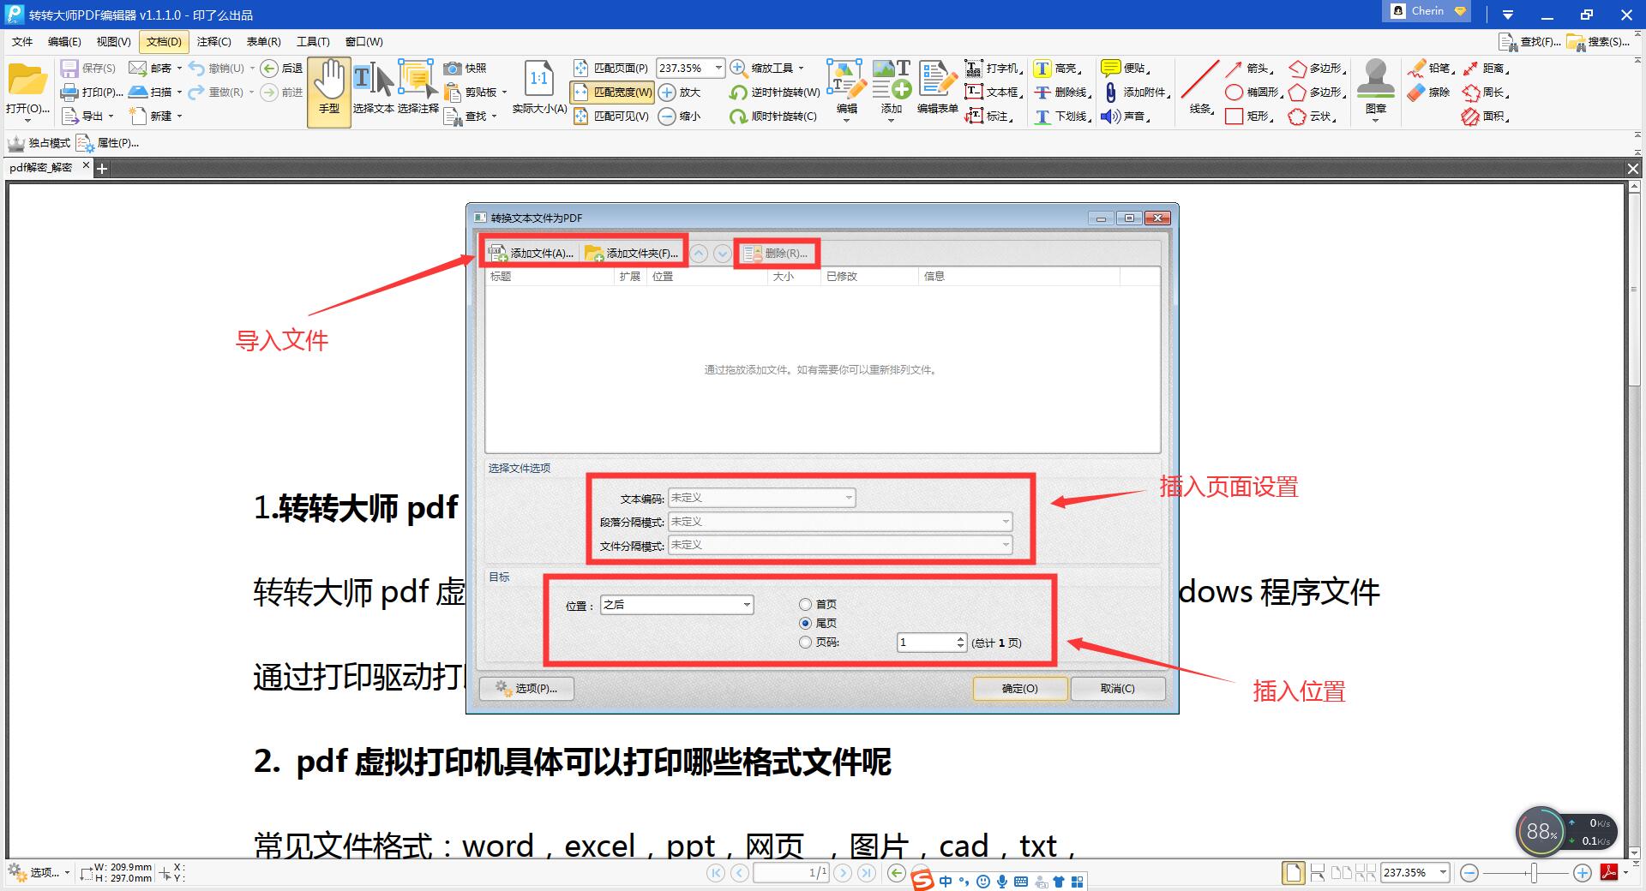The image size is (1646, 891).
Task: Open the 工具(T) menu
Action: click(313, 41)
